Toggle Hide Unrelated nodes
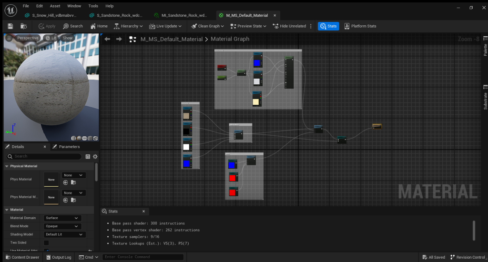This screenshot has height=262, width=488. pos(289,26)
